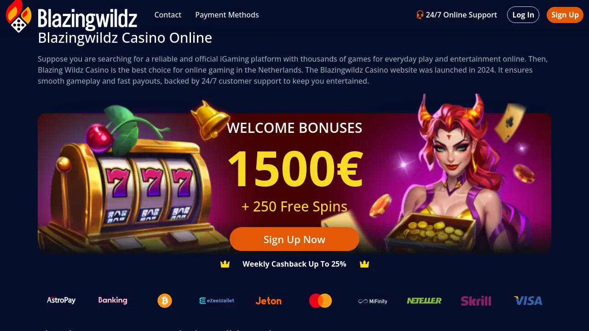
Task: Click the eZeeWallet logo
Action: 217,301
